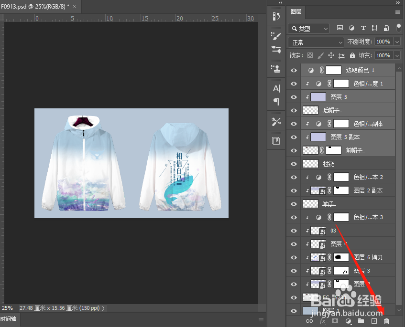Viewport: 405px width, 327px height.
Task: Hide the 色相/...度 1 layer
Action: coord(294,84)
